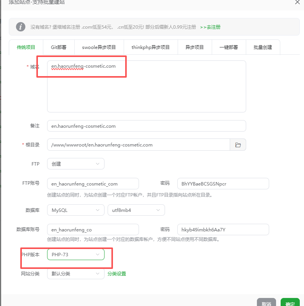
Task: Click the 数据库账号 input field
Action: point(93,229)
